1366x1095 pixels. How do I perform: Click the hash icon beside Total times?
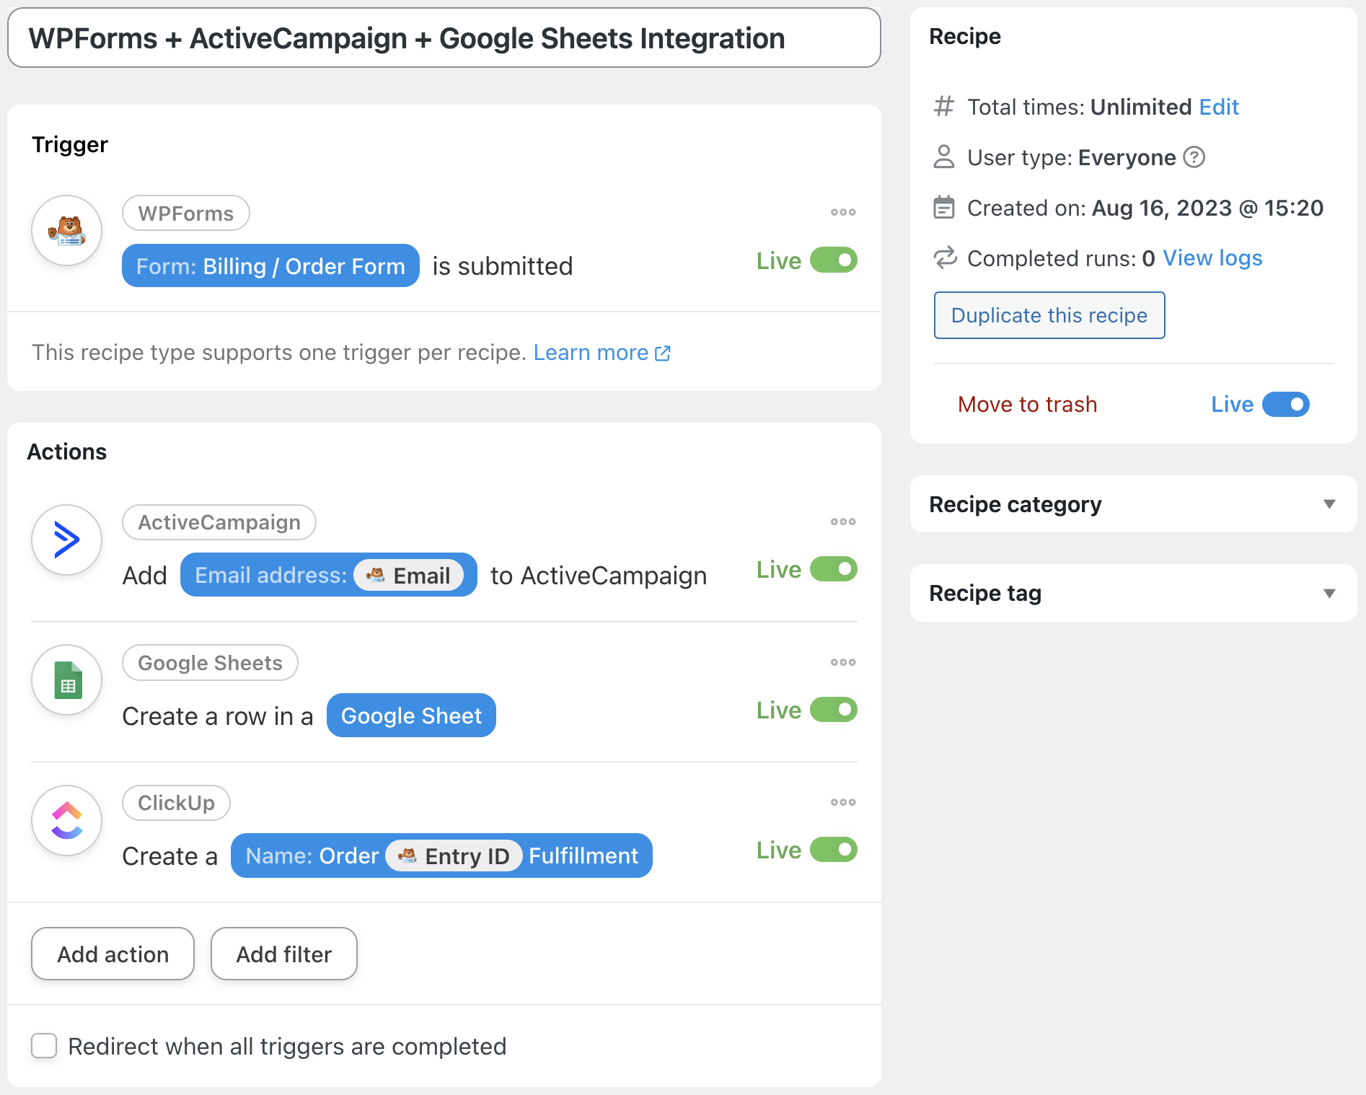(x=944, y=107)
